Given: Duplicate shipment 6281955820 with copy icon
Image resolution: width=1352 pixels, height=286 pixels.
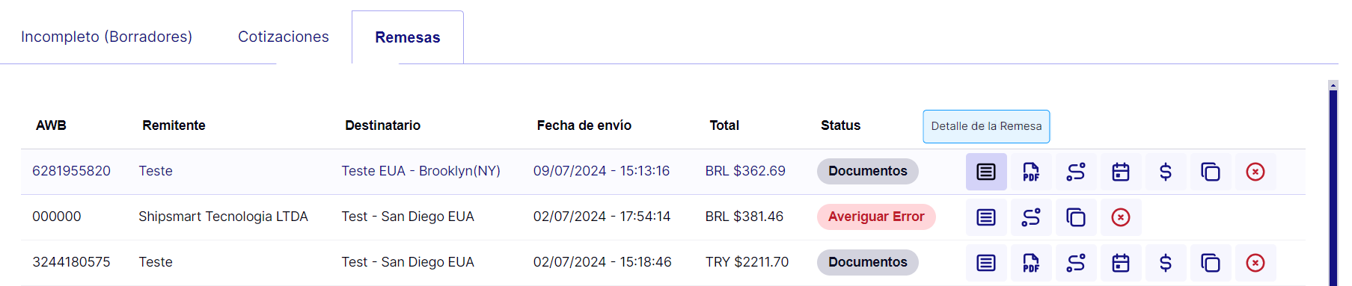Looking at the screenshot, I should pyautogui.click(x=1211, y=172).
